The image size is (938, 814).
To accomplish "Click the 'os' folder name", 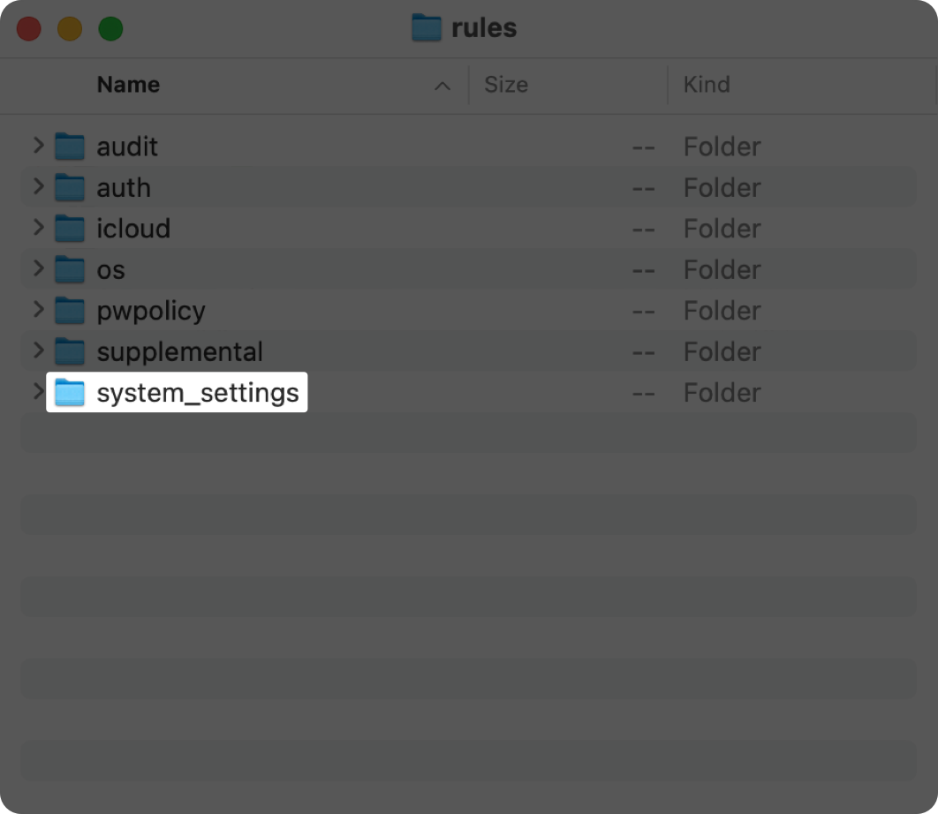I will [x=110, y=270].
